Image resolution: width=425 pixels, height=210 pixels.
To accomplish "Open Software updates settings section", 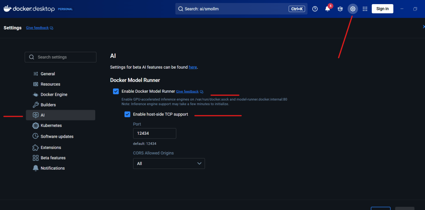I will (x=60, y=136).
